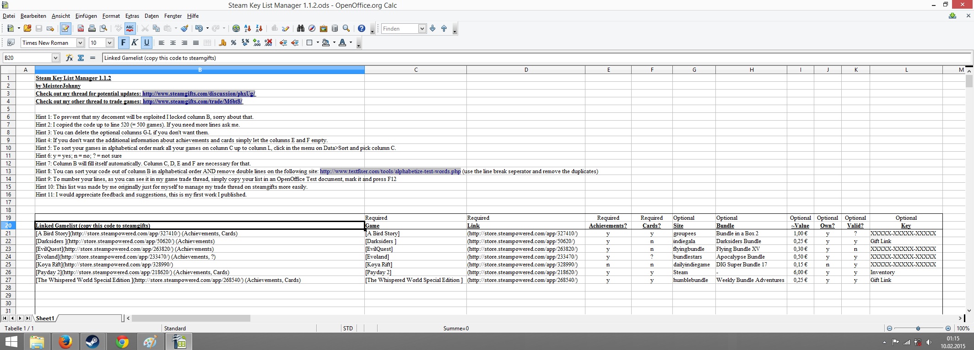Open the Hyperlink dialog
This screenshot has width=974, height=350.
point(236,28)
